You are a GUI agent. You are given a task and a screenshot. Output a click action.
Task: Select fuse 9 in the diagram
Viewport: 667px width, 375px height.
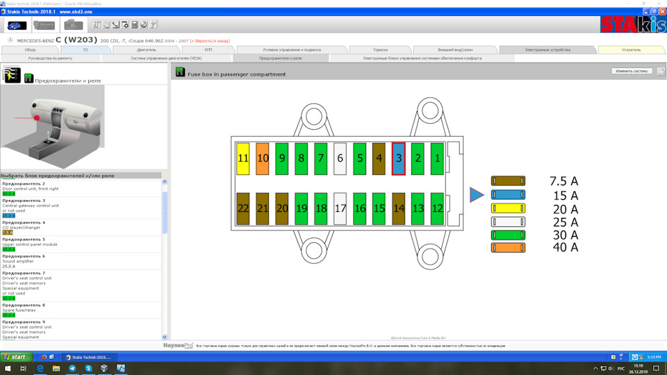(x=281, y=158)
